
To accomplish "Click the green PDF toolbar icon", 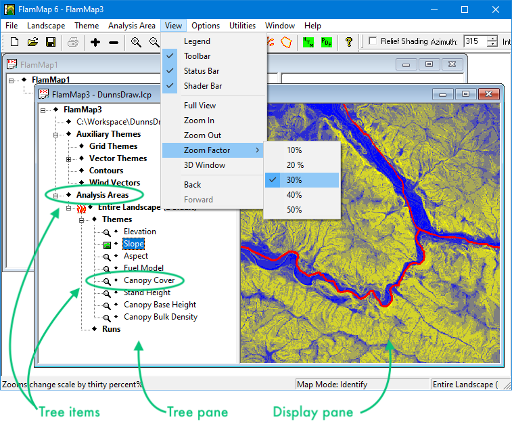I will 327,42.
